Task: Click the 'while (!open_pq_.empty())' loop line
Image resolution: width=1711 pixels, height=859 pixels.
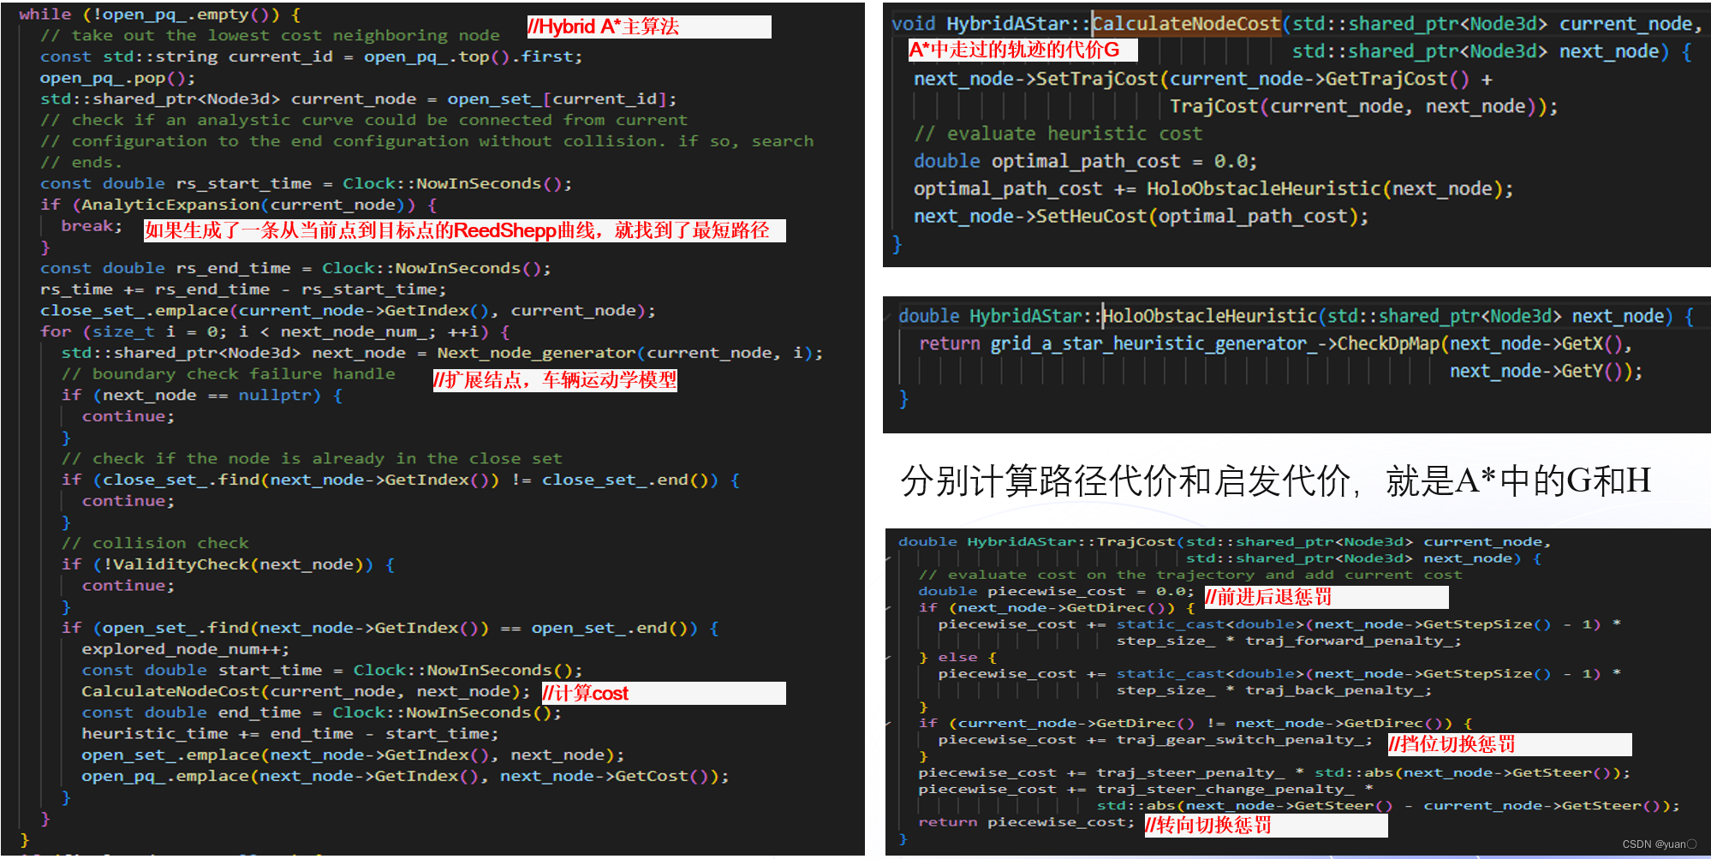Action: [x=159, y=15]
